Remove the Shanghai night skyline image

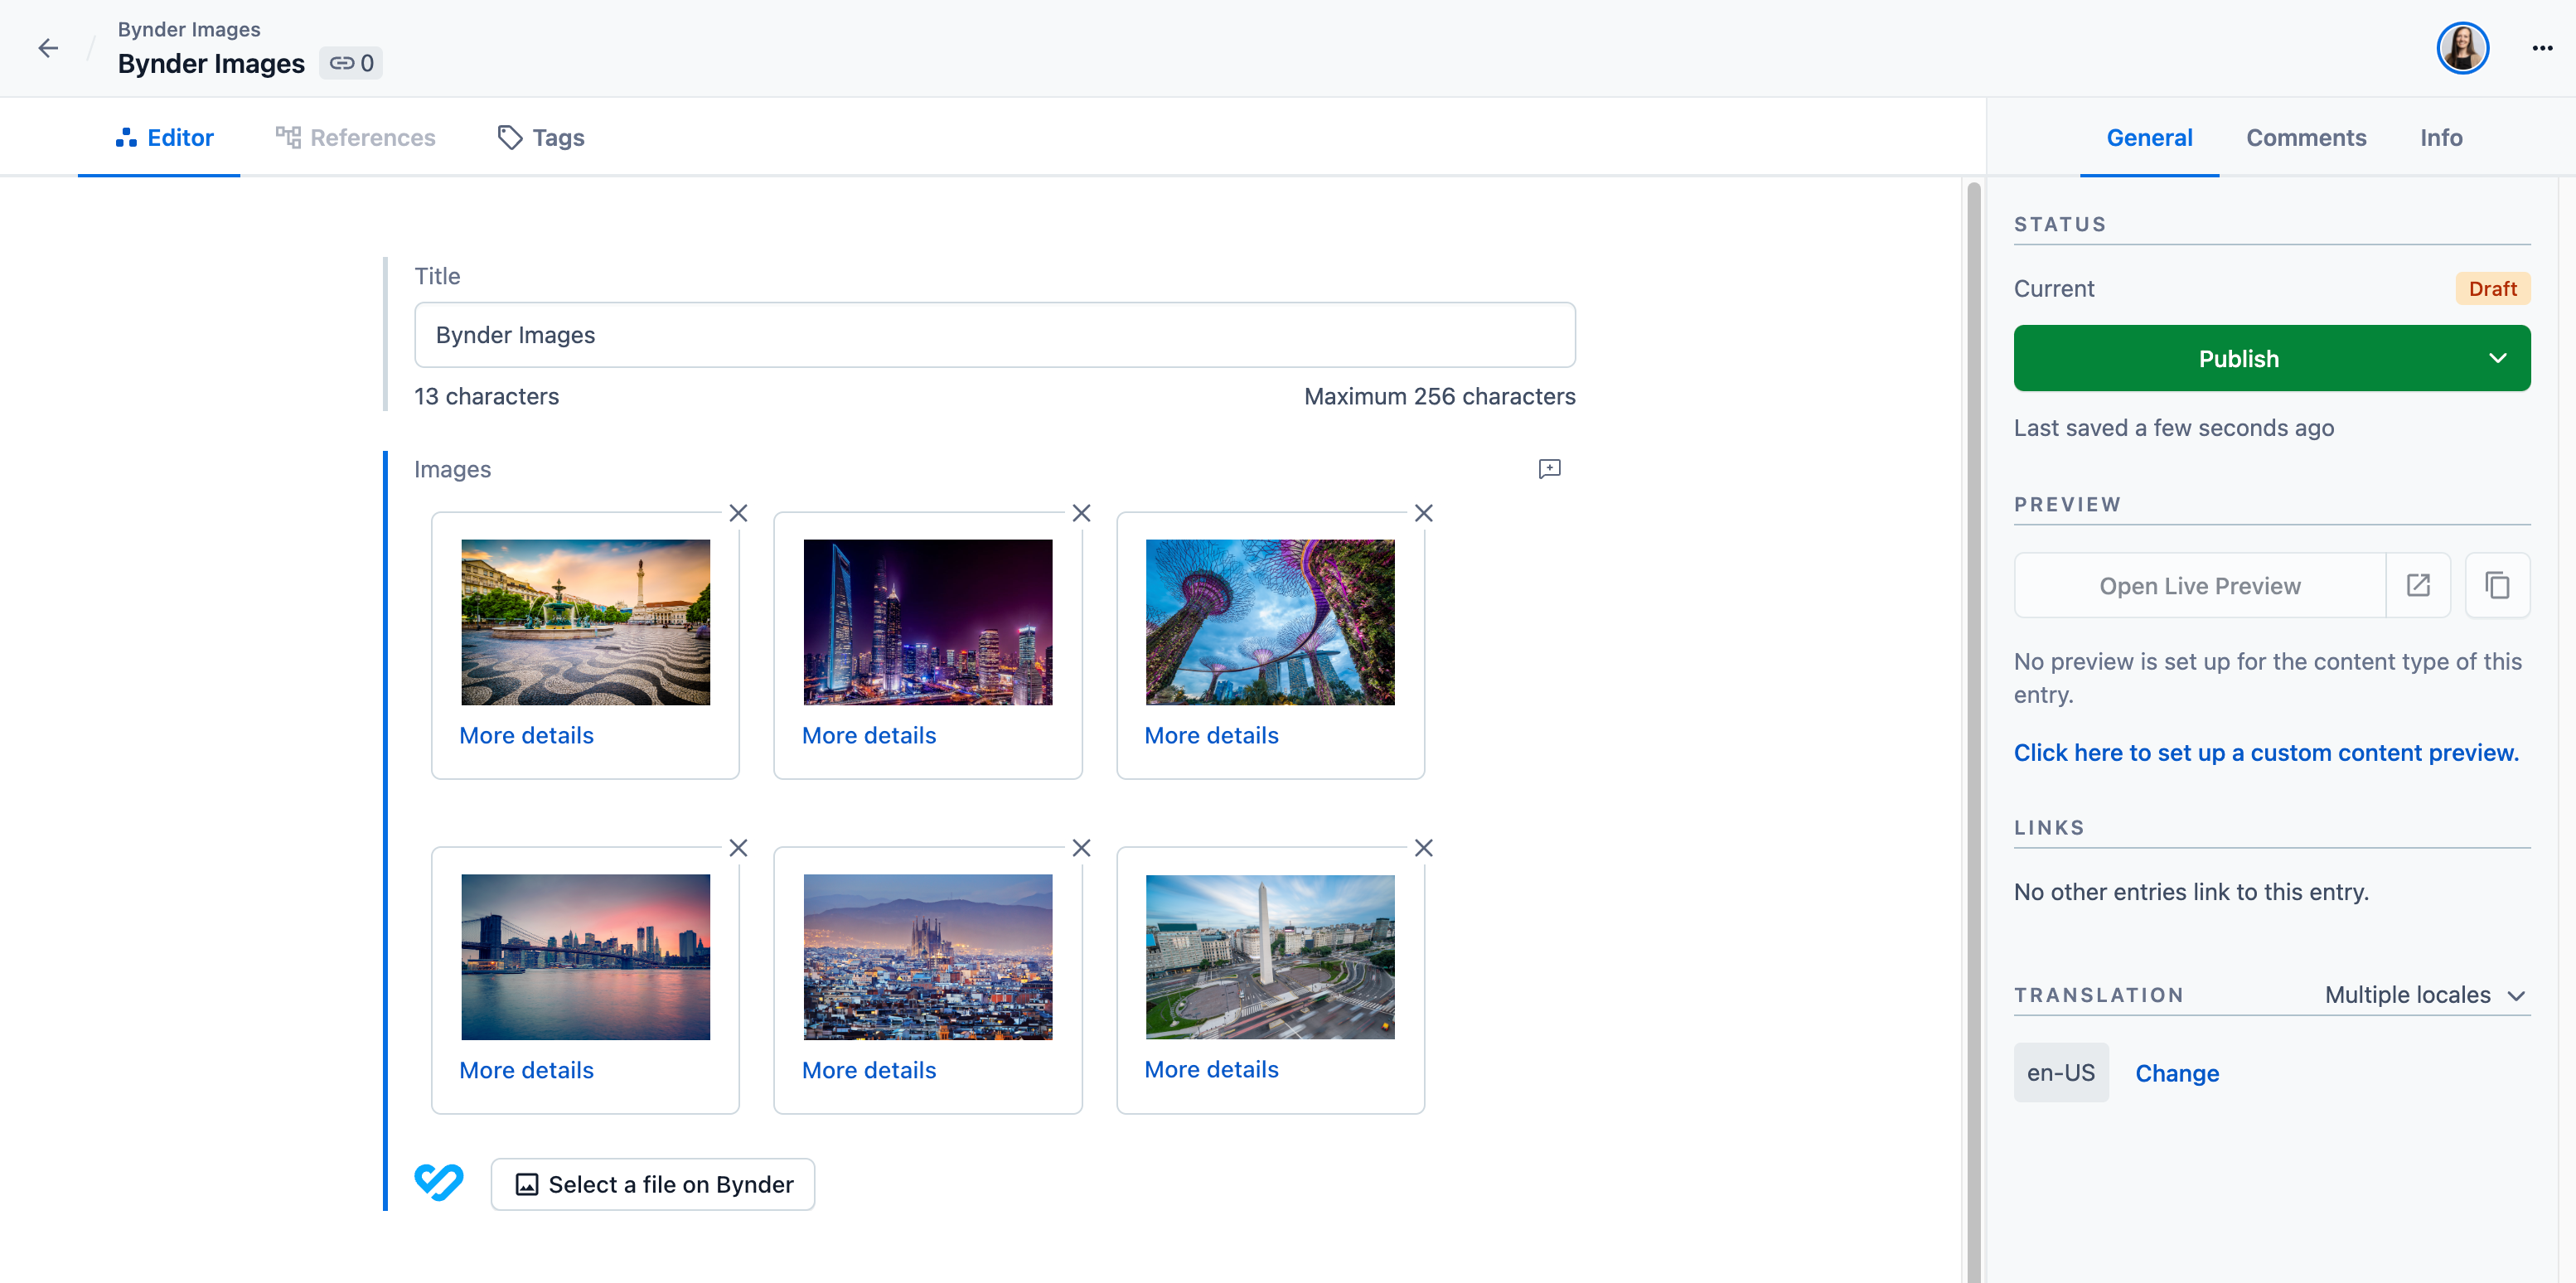tap(1081, 513)
